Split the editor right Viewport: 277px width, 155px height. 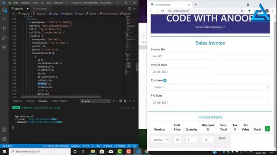[130, 9]
